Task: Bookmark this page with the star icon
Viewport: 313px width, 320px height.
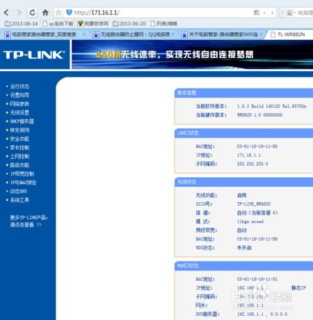Action: 58,13
